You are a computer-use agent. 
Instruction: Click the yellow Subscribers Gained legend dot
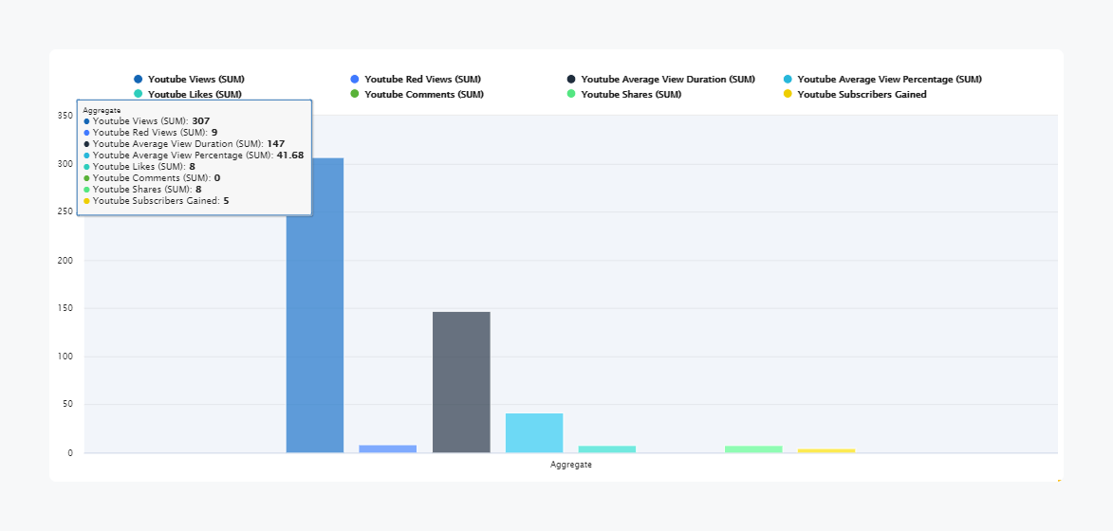tap(788, 95)
